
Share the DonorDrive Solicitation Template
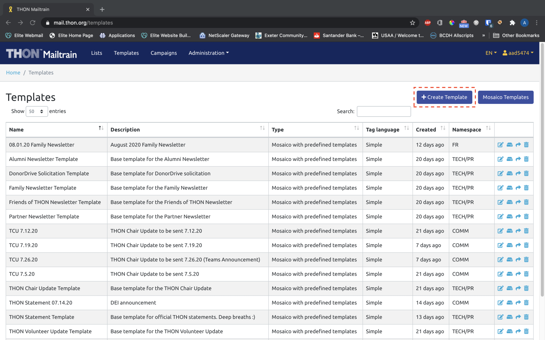[x=518, y=174]
